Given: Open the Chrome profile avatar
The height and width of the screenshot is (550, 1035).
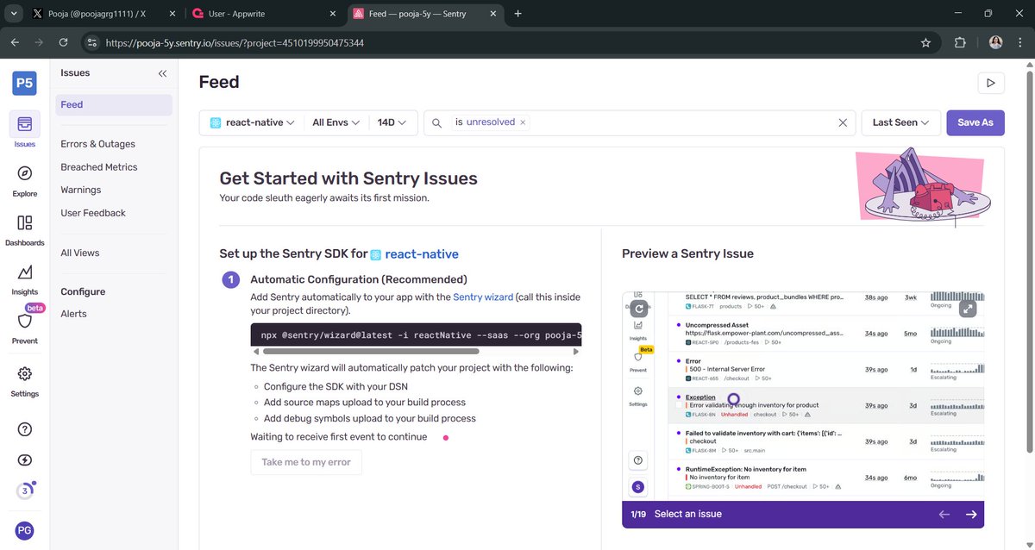Looking at the screenshot, I should tap(995, 42).
